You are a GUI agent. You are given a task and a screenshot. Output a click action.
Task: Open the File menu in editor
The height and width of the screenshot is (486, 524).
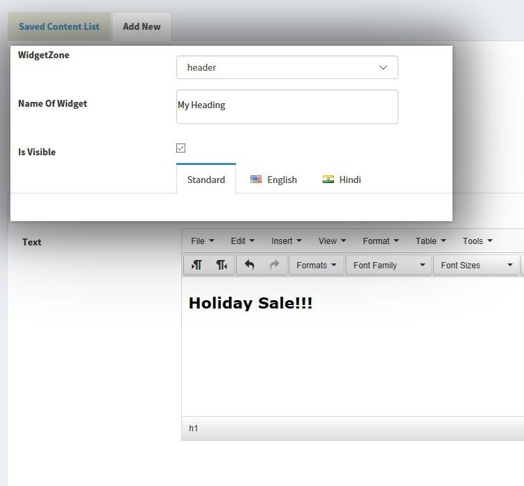[203, 241]
